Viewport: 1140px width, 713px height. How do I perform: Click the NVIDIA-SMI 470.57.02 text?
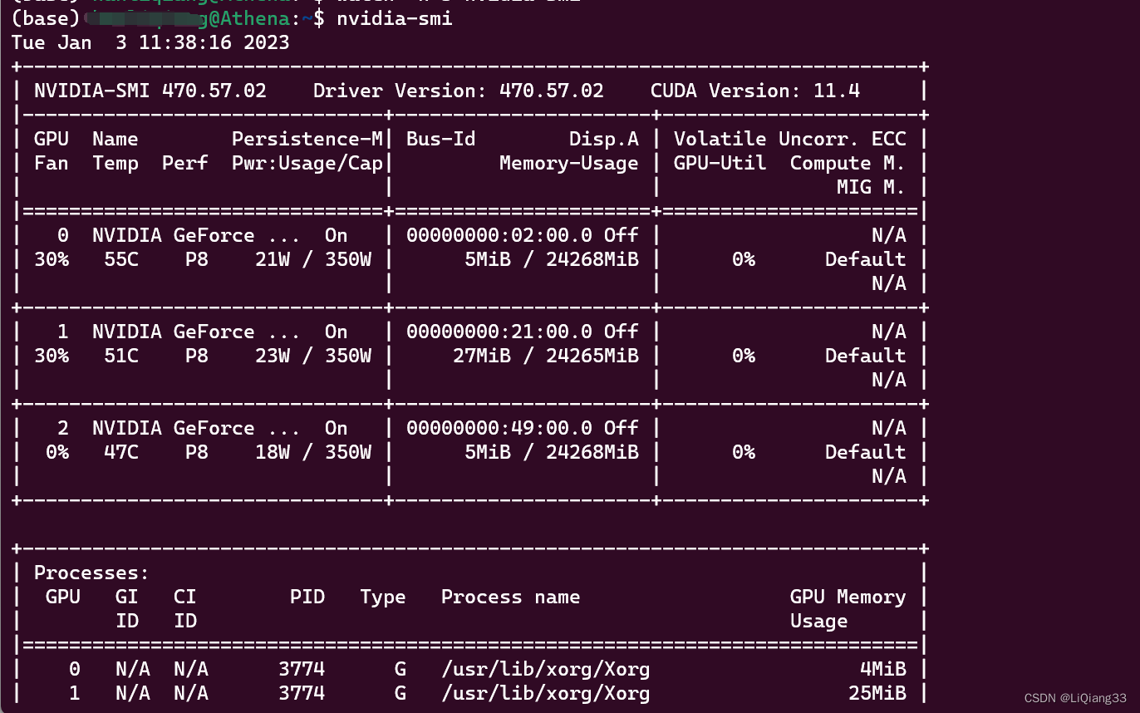[x=150, y=91]
